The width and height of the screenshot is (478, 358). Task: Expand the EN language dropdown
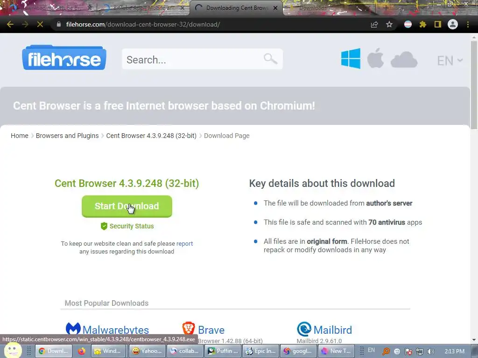point(450,61)
